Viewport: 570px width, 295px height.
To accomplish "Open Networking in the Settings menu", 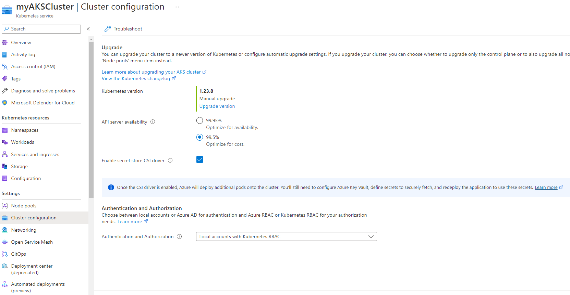I will [x=24, y=230].
